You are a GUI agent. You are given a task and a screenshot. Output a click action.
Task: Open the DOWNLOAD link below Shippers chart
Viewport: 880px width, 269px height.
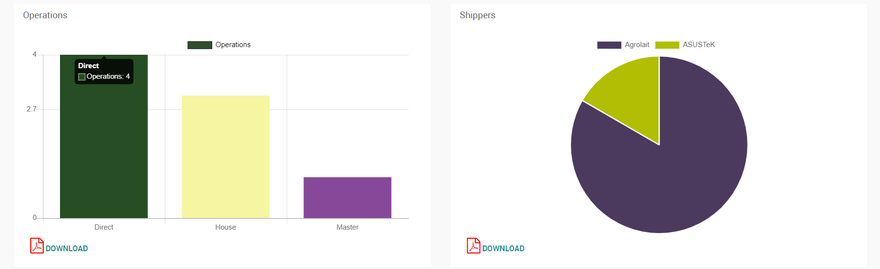coord(503,248)
